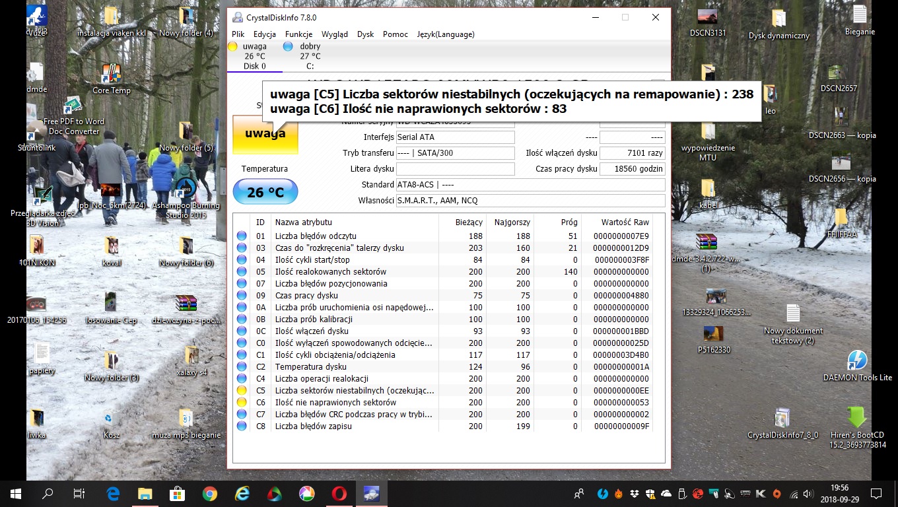Open File Explorer from the taskbar
The height and width of the screenshot is (507, 898).
(x=145, y=494)
